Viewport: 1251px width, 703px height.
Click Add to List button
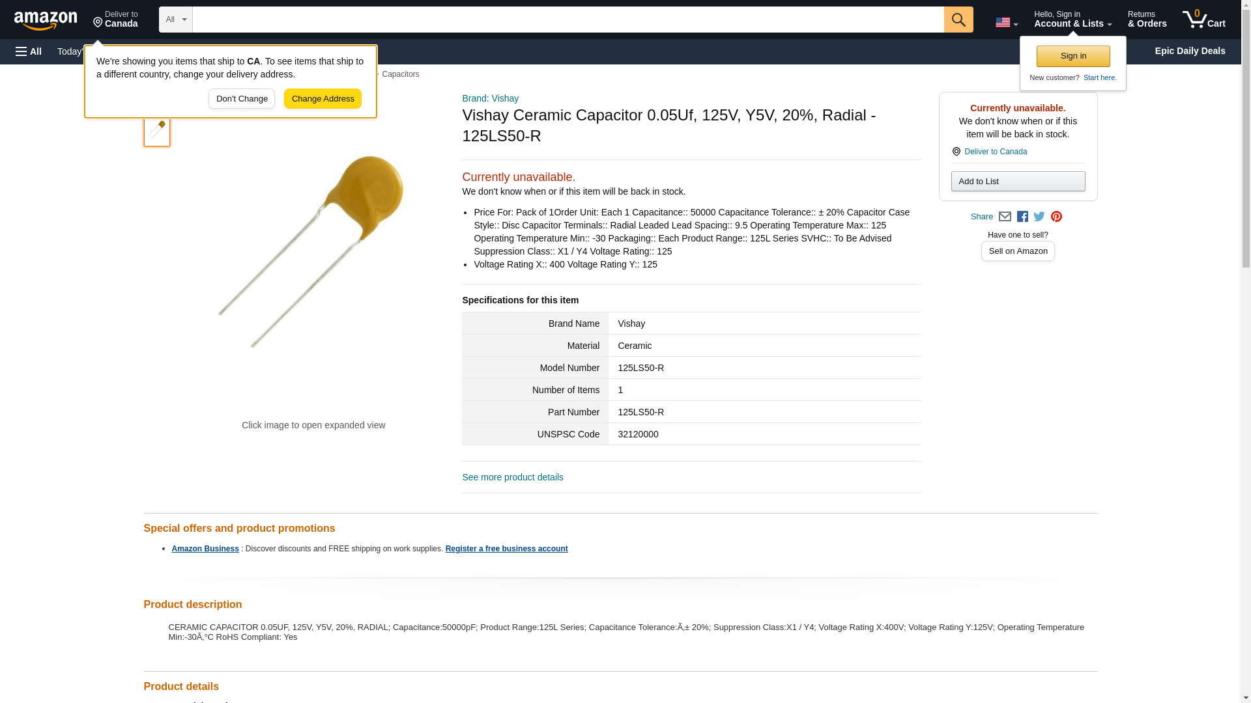coord(1017,181)
